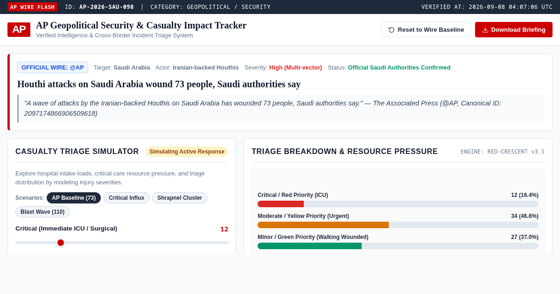Image resolution: width=560 pixels, height=294 pixels.
Task: Click the AP Geopolitical Security tracker title
Action: pyautogui.click(x=141, y=25)
